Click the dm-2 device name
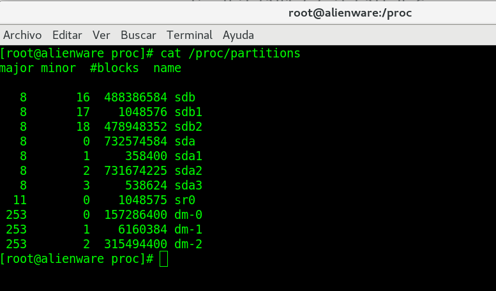Viewport: 496px width, 291px height. click(x=188, y=244)
